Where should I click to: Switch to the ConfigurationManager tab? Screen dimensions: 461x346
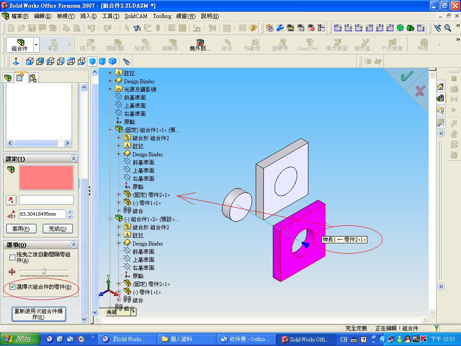(x=33, y=78)
